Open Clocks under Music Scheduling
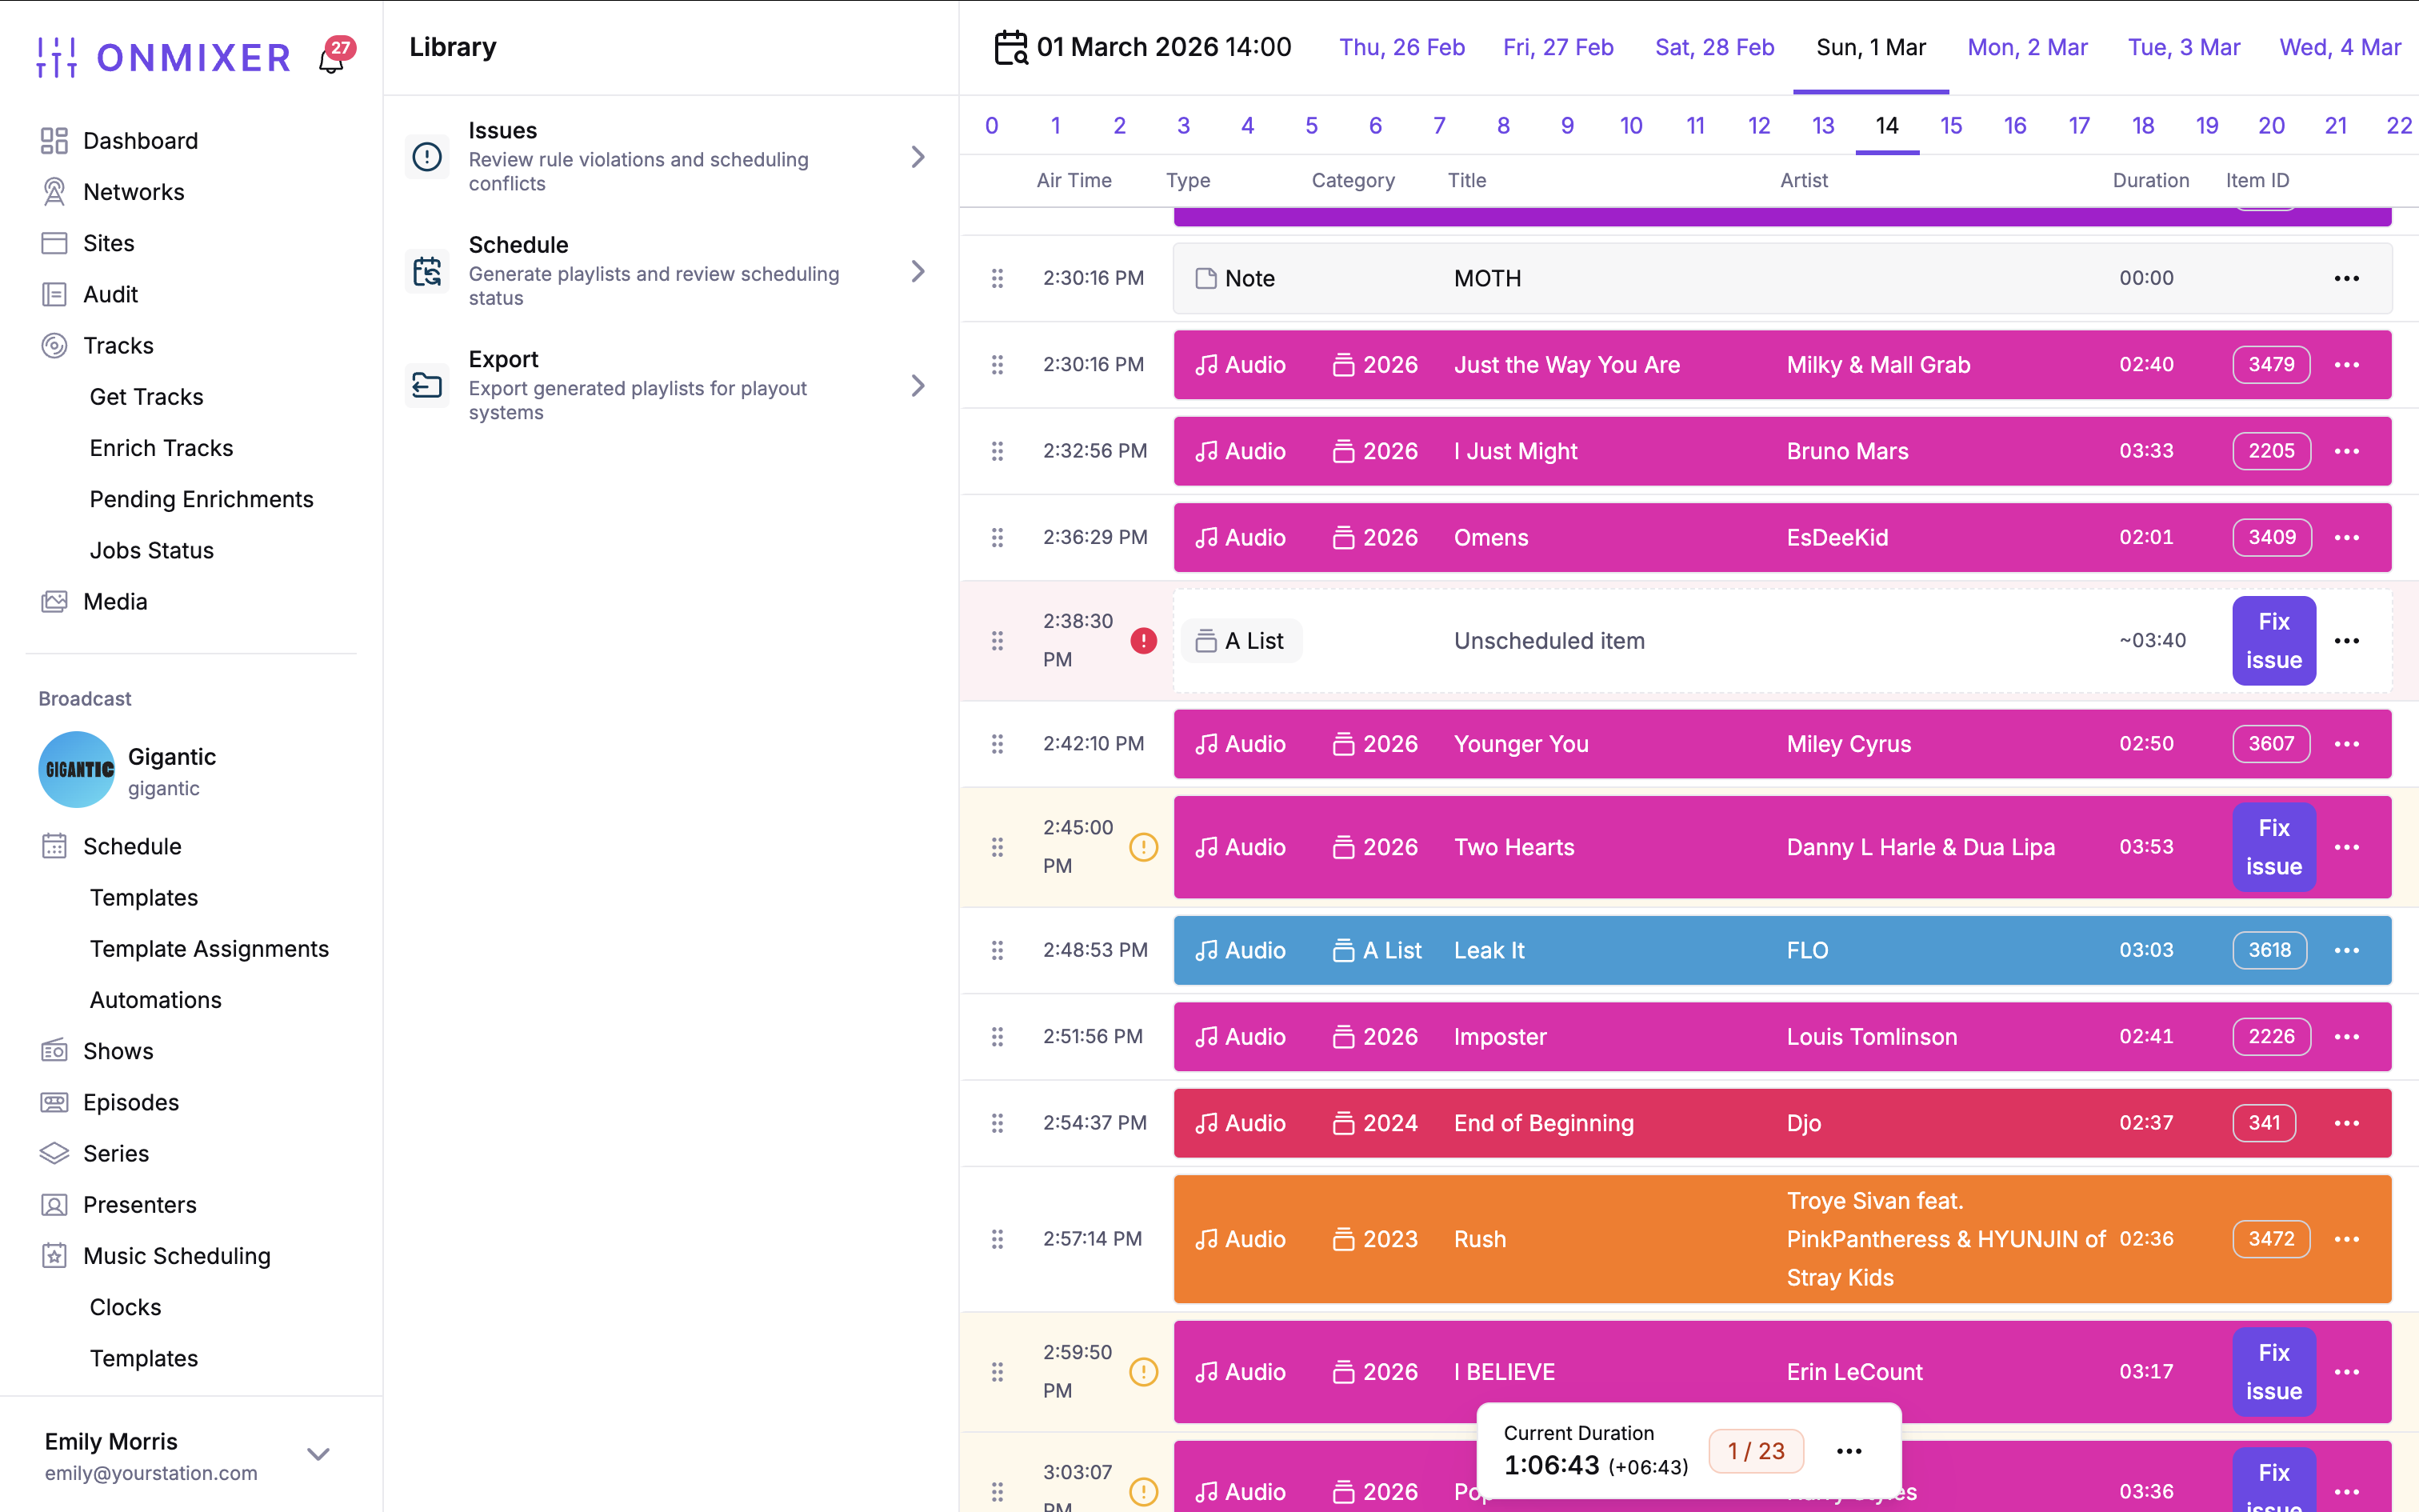This screenshot has height=1512, width=2419. pos(125,1307)
